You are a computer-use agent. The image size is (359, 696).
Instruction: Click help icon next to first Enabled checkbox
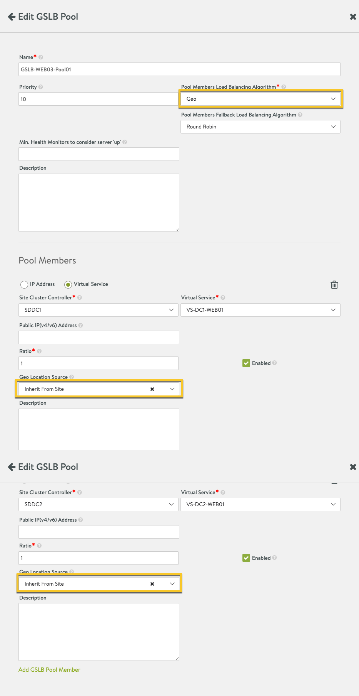[x=274, y=363]
